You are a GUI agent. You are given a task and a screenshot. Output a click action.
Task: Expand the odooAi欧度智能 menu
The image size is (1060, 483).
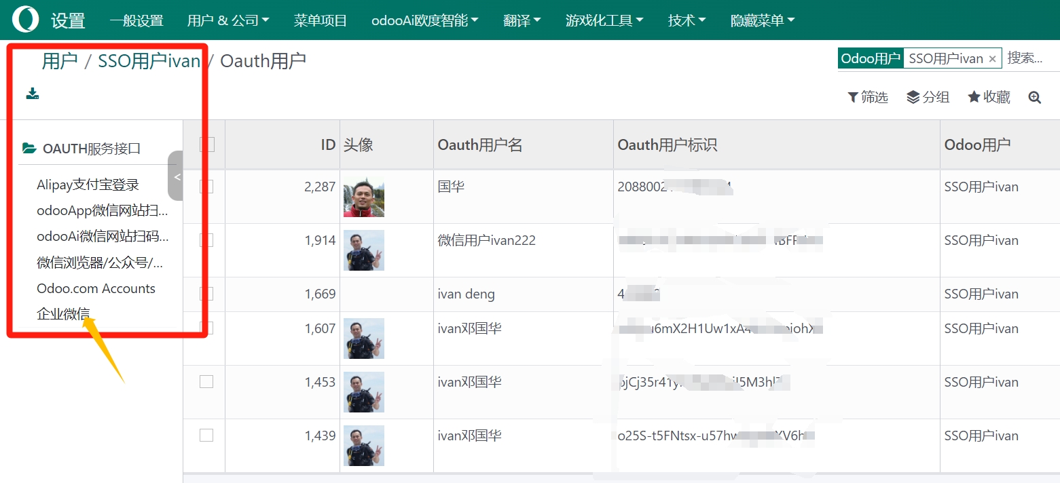[425, 20]
